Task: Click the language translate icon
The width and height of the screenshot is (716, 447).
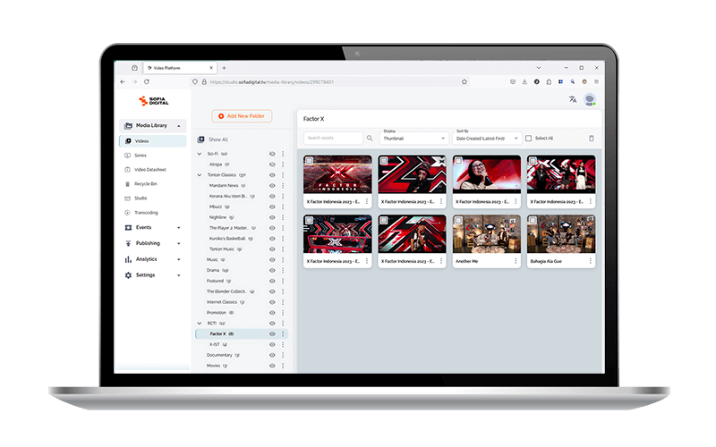Action: [573, 99]
